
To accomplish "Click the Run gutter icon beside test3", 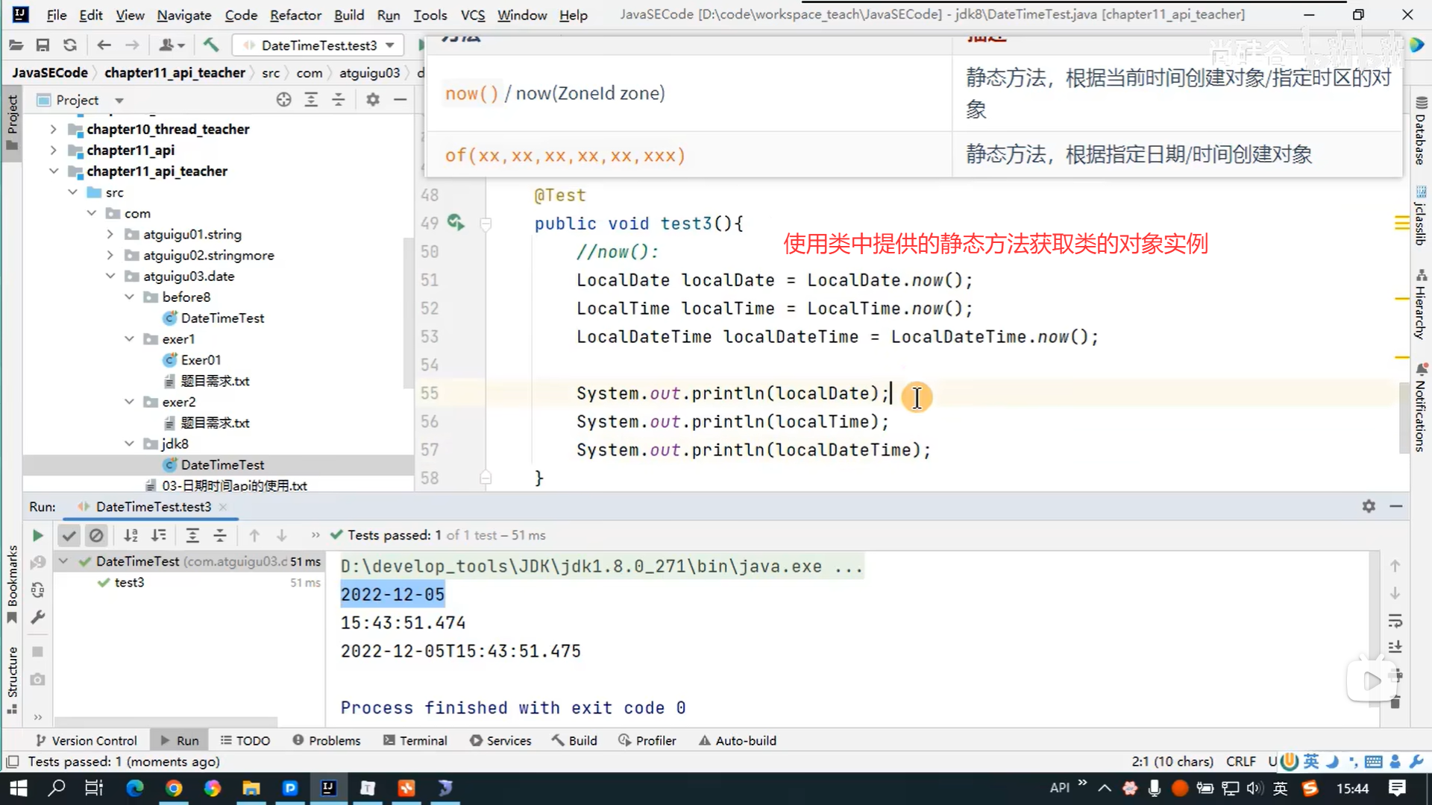I will point(455,223).
